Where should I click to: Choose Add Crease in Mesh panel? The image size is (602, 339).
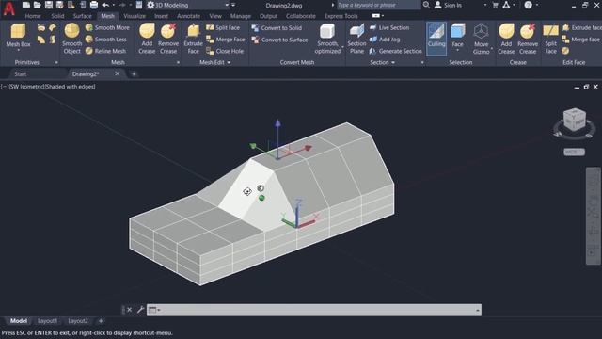tap(147, 39)
